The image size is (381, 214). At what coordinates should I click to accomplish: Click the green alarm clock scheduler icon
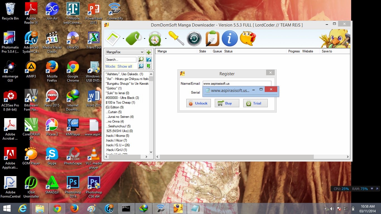[155, 38]
